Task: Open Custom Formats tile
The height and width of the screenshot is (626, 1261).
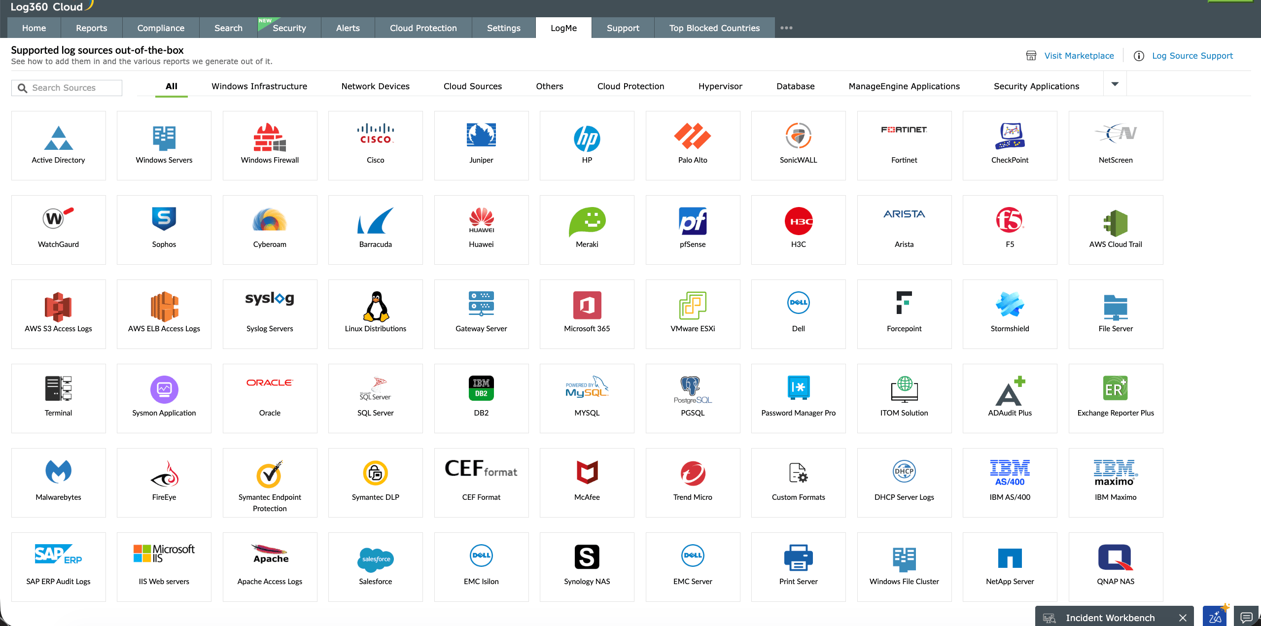Action: [799, 483]
